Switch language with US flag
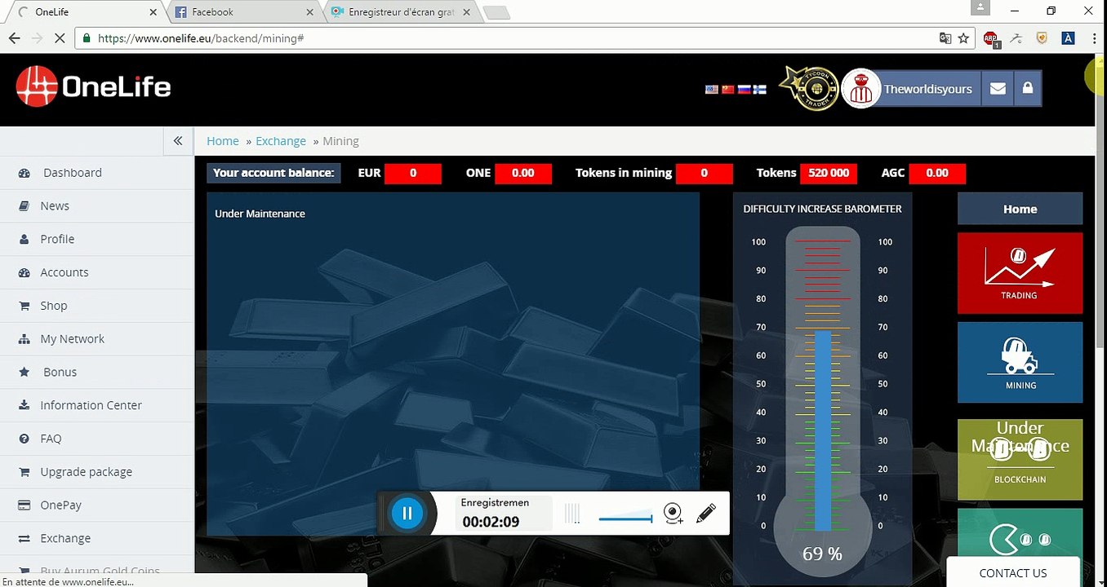1107x587 pixels. [711, 90]
